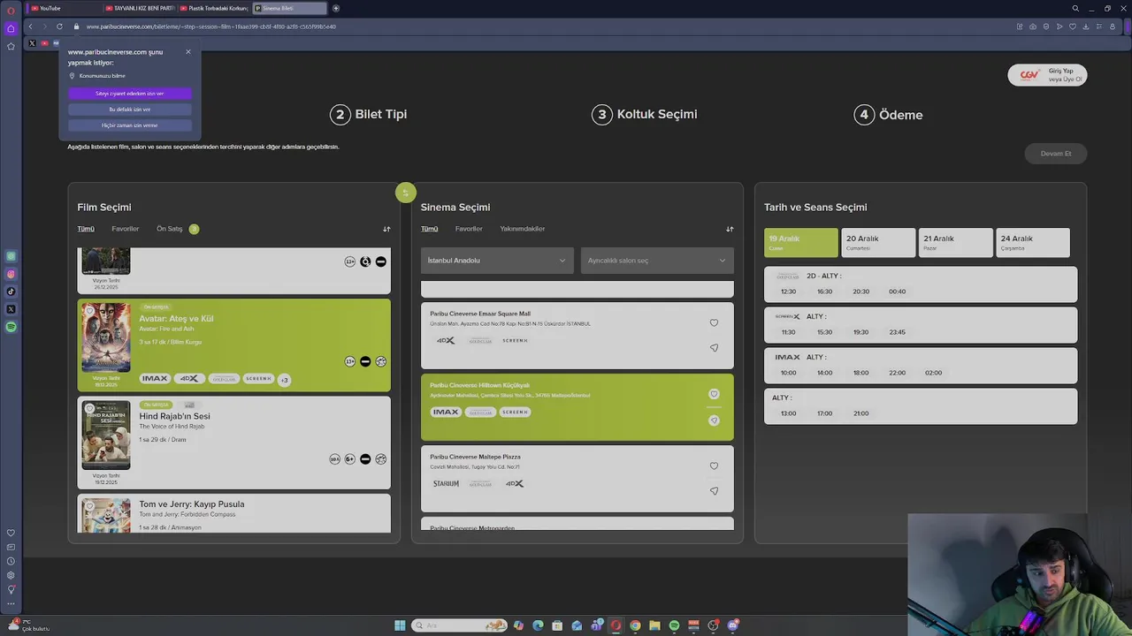Screen dimensions: 1132x636
Task: Open Spotify in Opera sidebar
Action: click(11, 327)
